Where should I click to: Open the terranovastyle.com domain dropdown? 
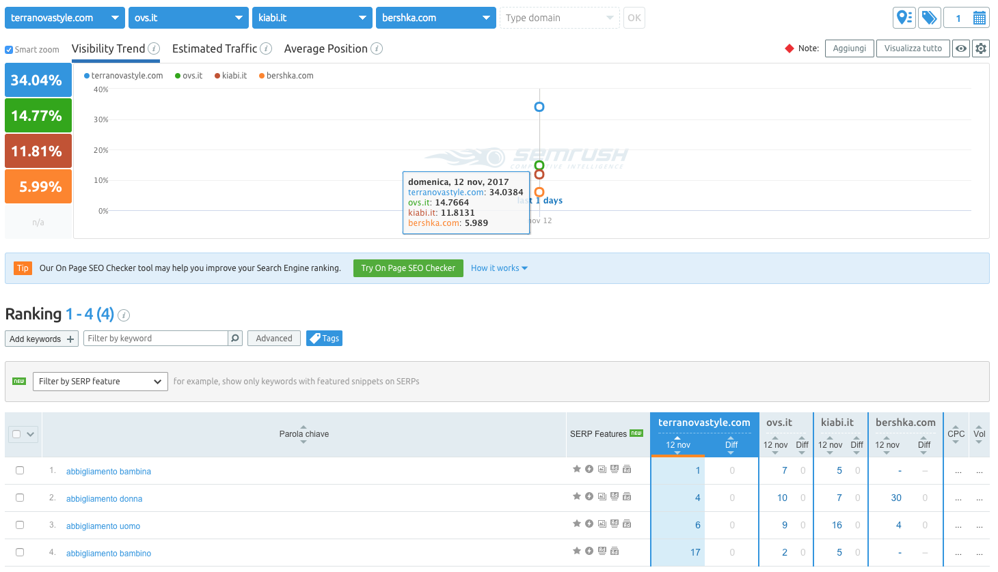[65, 18]
